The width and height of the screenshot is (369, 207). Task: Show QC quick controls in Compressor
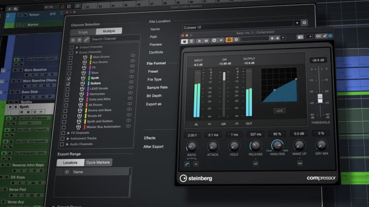[x=318, y=36]
